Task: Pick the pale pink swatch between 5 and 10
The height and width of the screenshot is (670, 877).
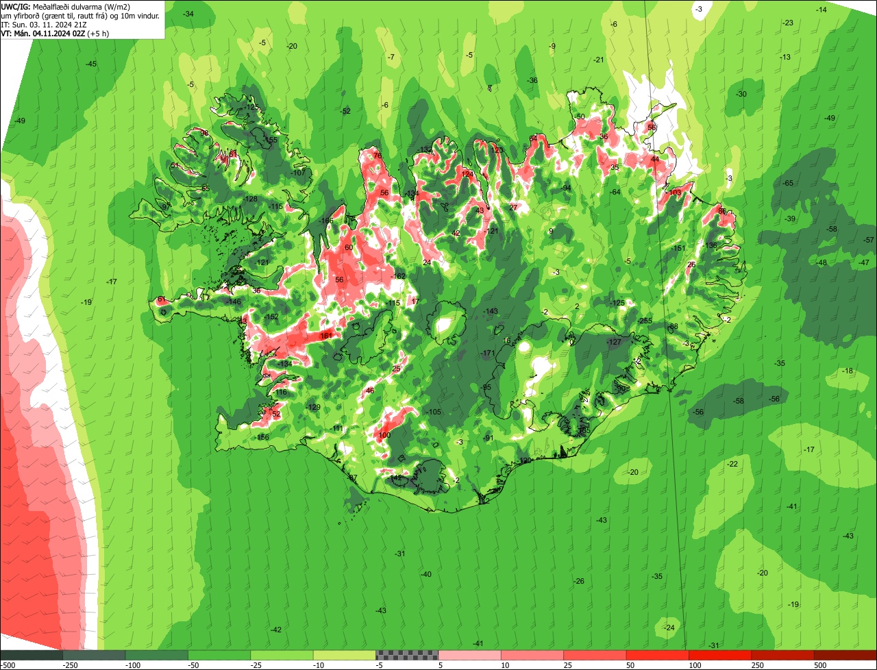Action: 469,654
